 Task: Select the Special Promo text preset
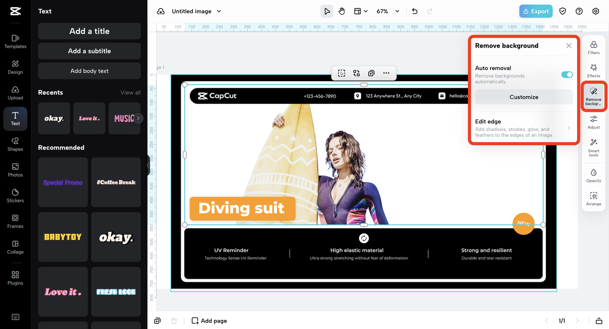click(x=63, y=182)
